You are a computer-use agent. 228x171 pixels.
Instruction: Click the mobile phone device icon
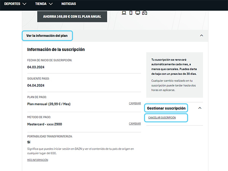point(131,13)
